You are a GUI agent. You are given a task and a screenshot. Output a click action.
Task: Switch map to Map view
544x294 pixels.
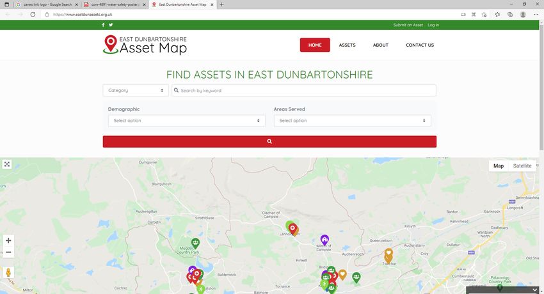(x=499, y=166)
